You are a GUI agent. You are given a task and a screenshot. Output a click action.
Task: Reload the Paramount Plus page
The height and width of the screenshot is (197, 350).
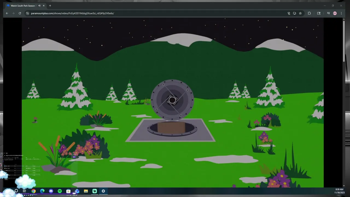tap(20, 13)
